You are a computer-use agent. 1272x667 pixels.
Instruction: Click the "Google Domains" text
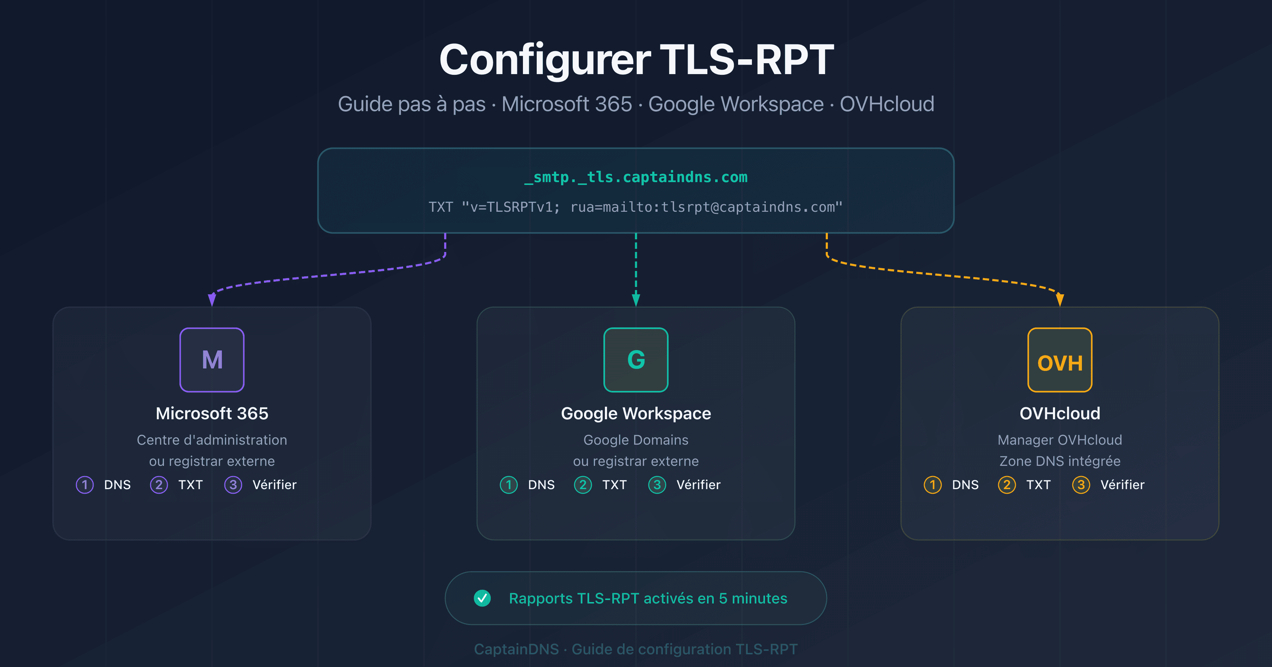coord(636,440)
